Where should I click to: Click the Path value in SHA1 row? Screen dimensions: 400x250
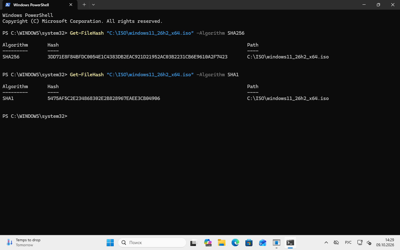coord(288,98)
